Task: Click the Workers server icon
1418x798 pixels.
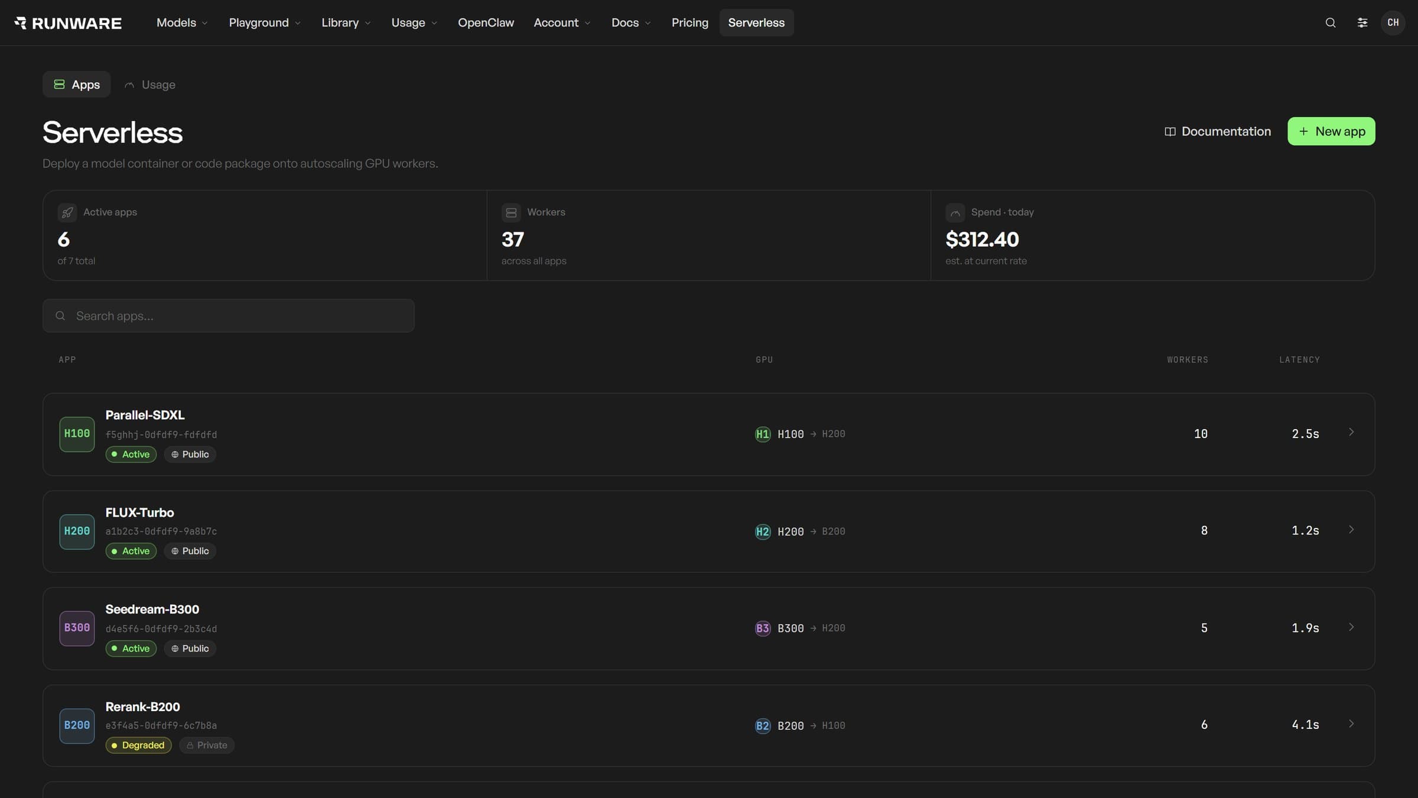Action: (x=511, y=212)
